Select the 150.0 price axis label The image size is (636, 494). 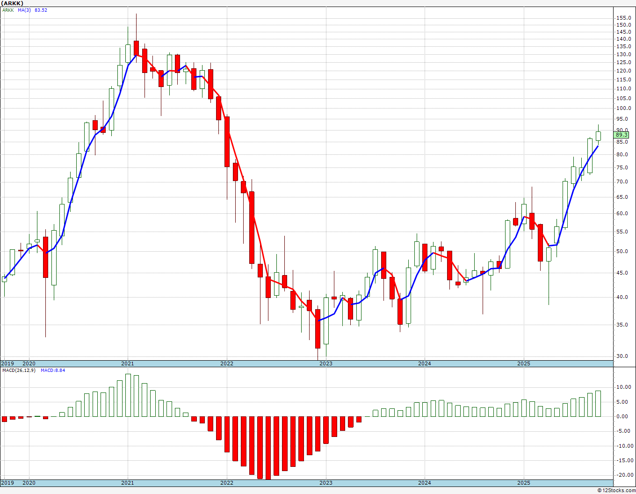tap(624, 25)
